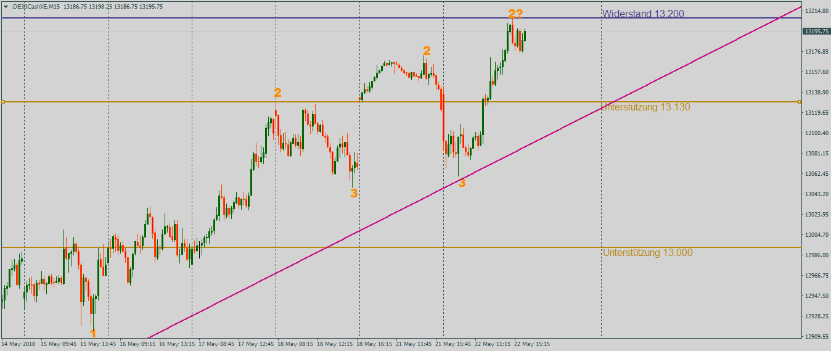Viewport: 831px width, 351px height.
Task: Click price axis value 12947.50
Action: pyautogui.click(x=816, y=296)
